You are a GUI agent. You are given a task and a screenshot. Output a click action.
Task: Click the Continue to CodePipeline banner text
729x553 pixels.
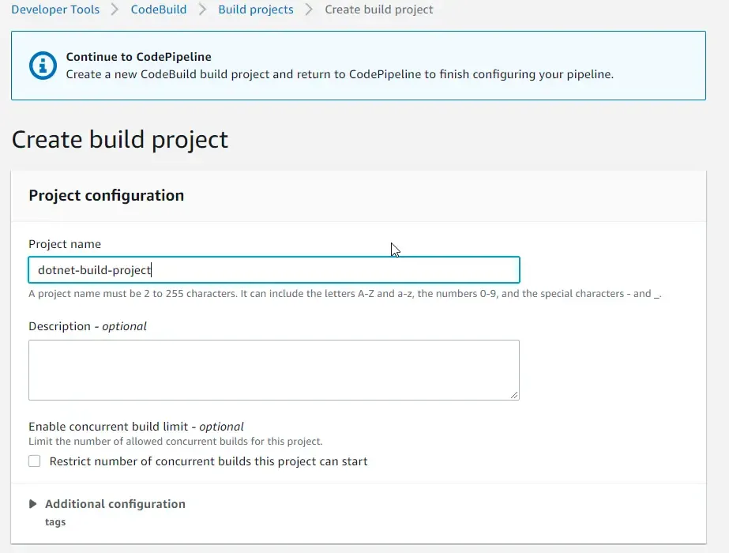pos(137,57)
